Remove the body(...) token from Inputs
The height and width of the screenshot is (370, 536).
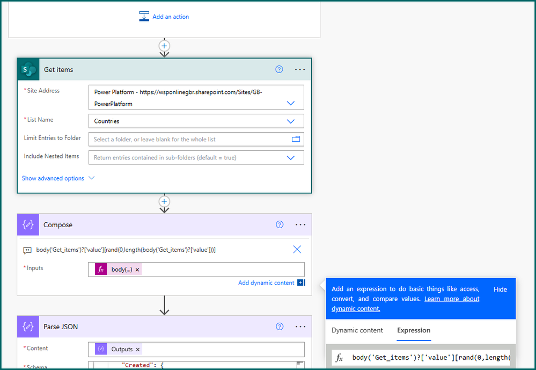tap(137, 270)
